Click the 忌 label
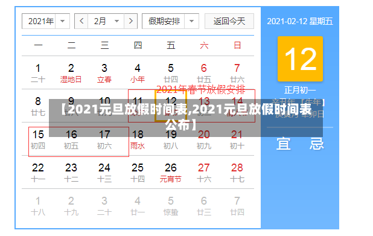Screen dimensions: 373x236 pyautogui.click(x=317, y=144)
